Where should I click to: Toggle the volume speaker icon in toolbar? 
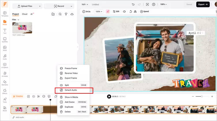click(124, 12)
